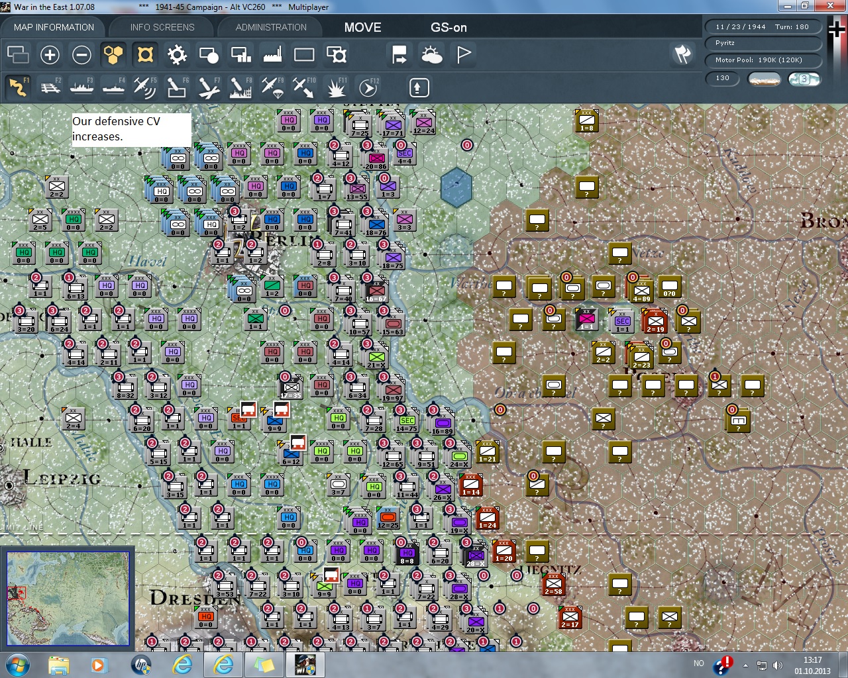Open the ADMINISTRATION tab
Viewport: 848px width, 678px height.
(x=271, y=27)
